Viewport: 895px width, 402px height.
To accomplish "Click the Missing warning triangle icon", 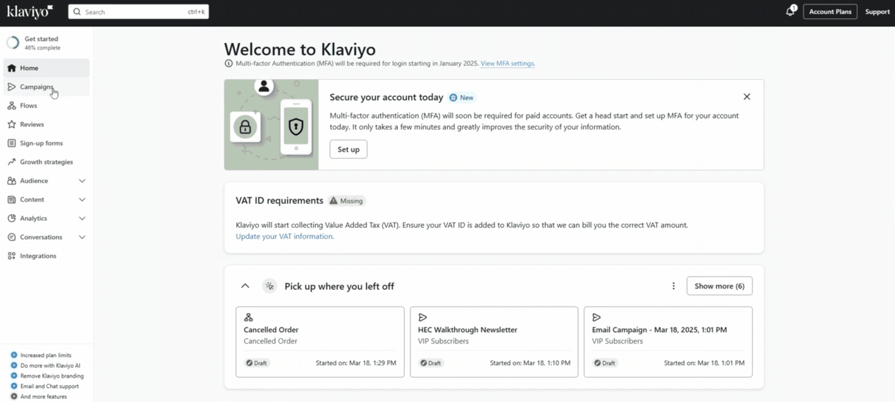I will click(x=333, y=201).
